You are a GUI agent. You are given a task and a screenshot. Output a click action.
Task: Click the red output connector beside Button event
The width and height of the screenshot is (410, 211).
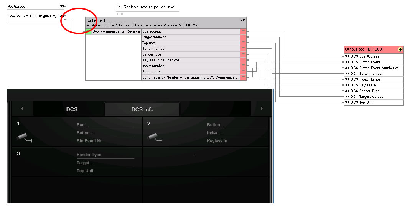tap(243, 72)
